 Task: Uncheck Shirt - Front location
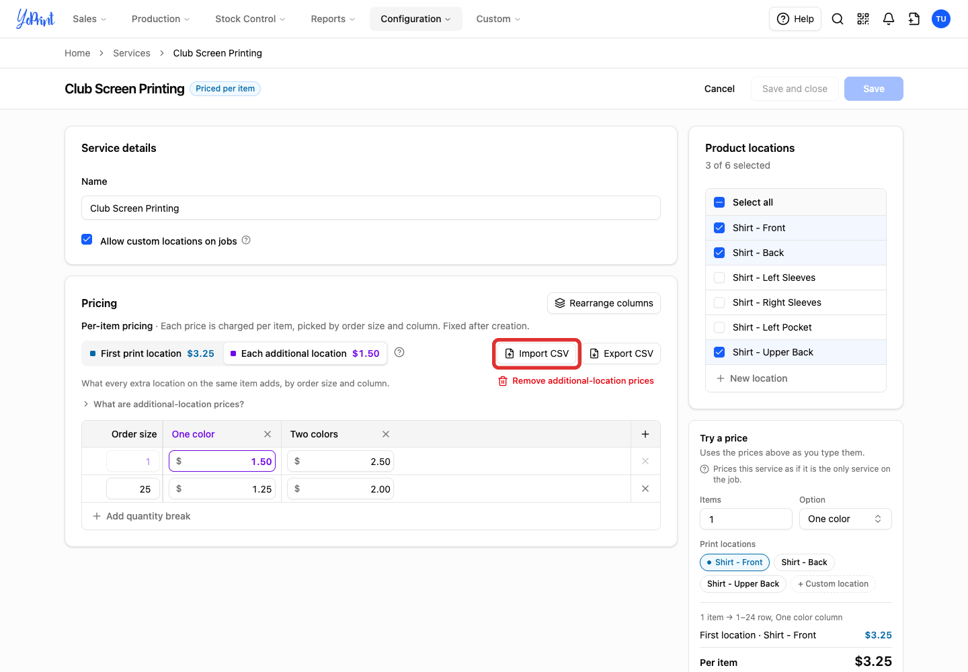pyautogui.click(x=719, y=228)
